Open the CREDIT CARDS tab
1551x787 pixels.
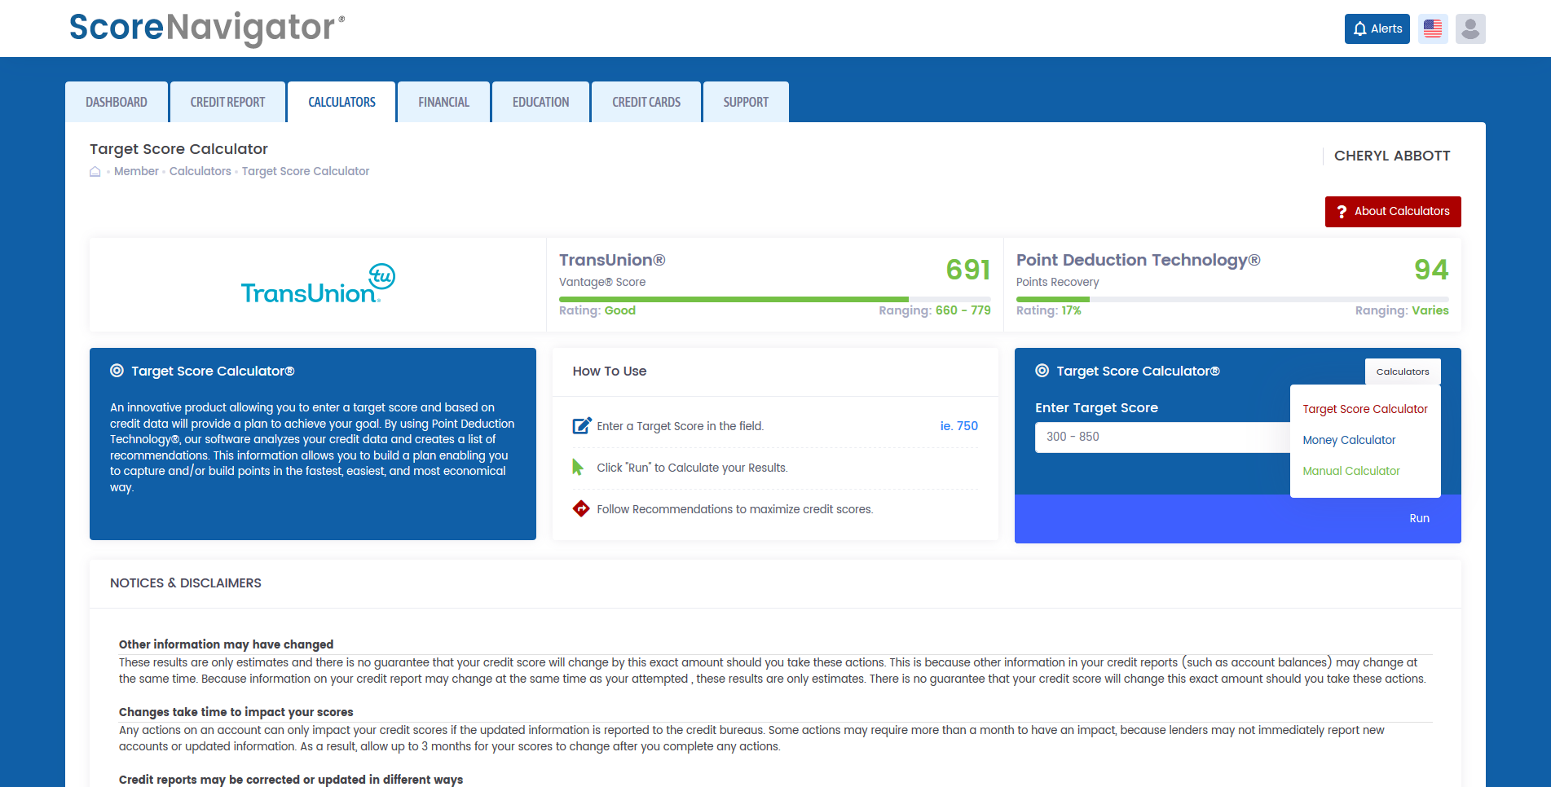646,102
